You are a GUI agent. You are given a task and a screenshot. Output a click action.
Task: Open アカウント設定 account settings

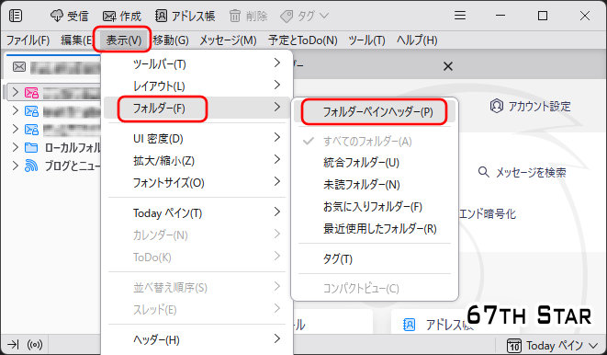[x=530, y=106]
